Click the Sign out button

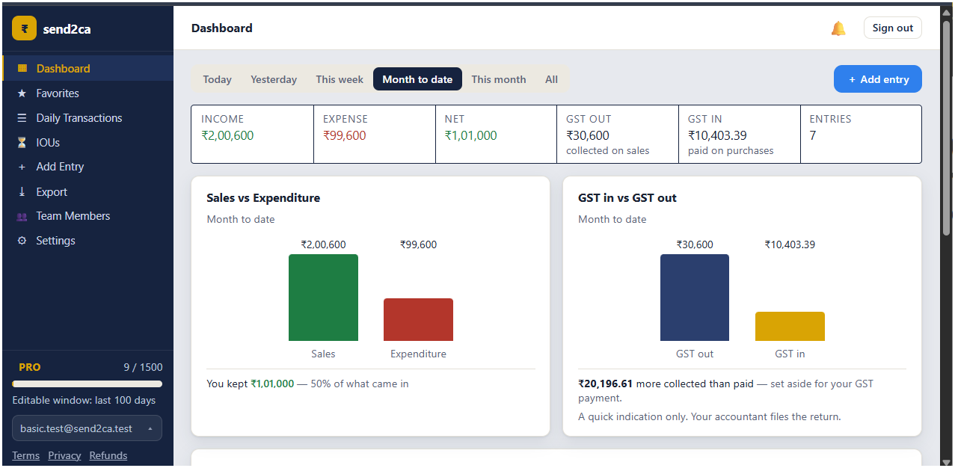[x=893, y=28]
